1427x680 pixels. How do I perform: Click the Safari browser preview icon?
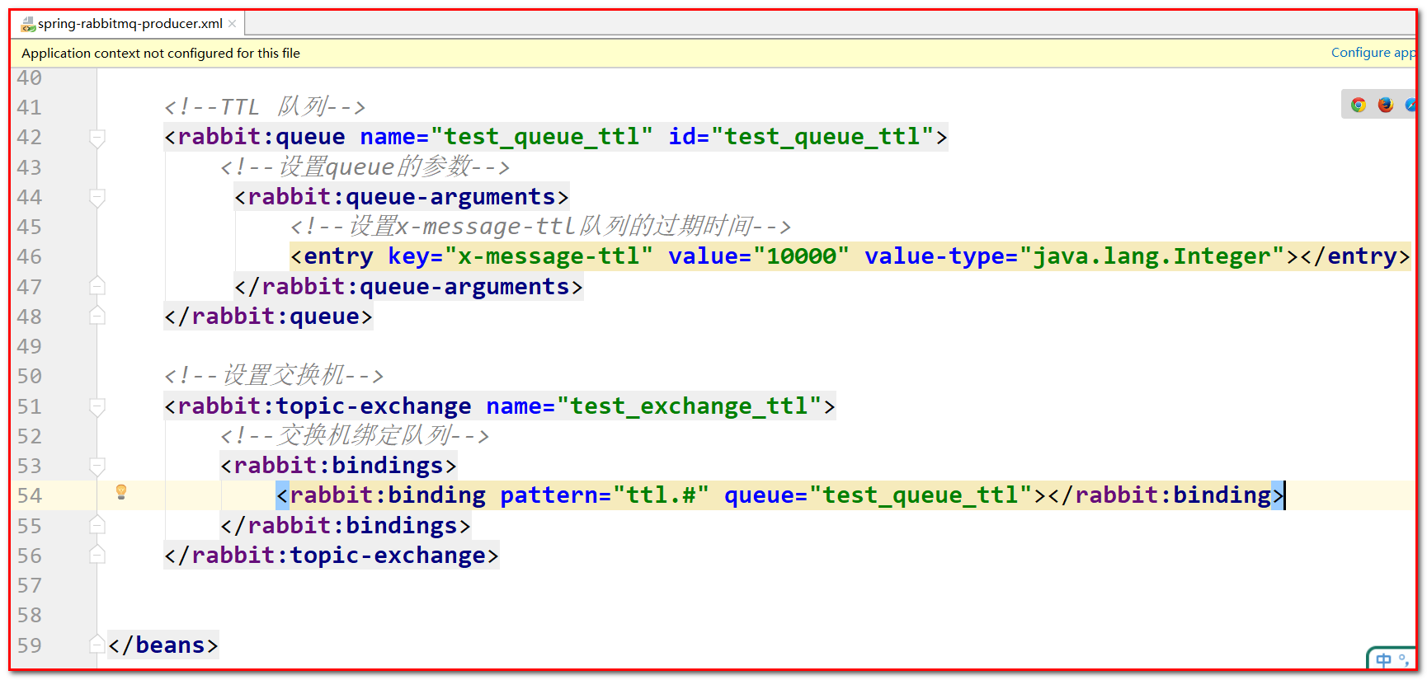(1410, 105)
